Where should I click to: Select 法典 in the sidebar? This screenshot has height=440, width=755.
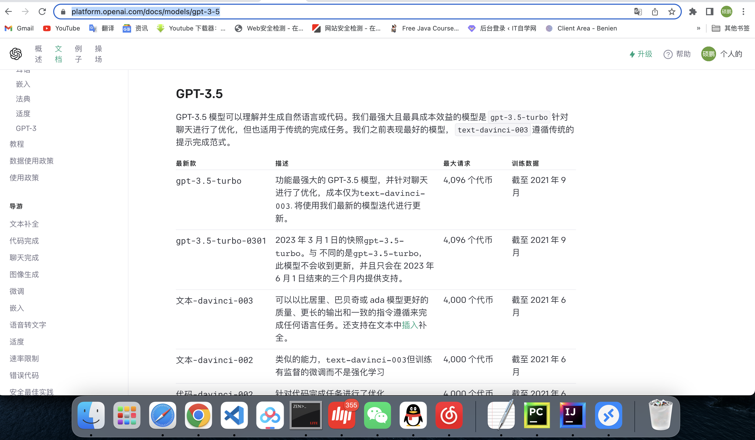[23, 99]
